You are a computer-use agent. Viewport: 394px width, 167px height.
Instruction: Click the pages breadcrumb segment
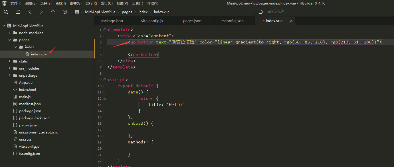coord(127,12)
